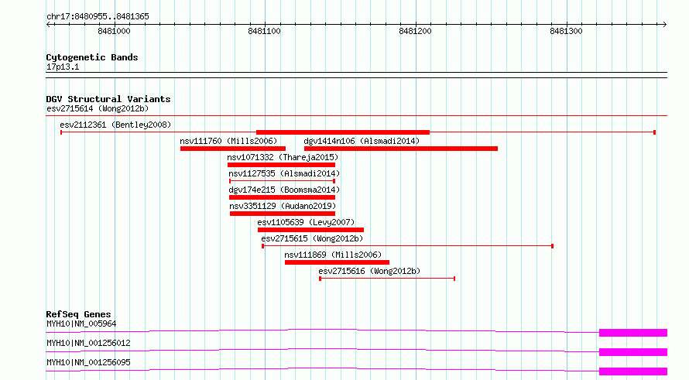The width and height of the screenshot is (689, 380).
Task: Select the esv2112361 (Bentley2008) label
Action: pos(115,125)
